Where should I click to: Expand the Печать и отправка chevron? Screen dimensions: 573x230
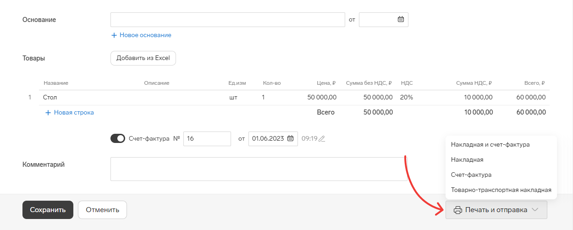[535, 210]
